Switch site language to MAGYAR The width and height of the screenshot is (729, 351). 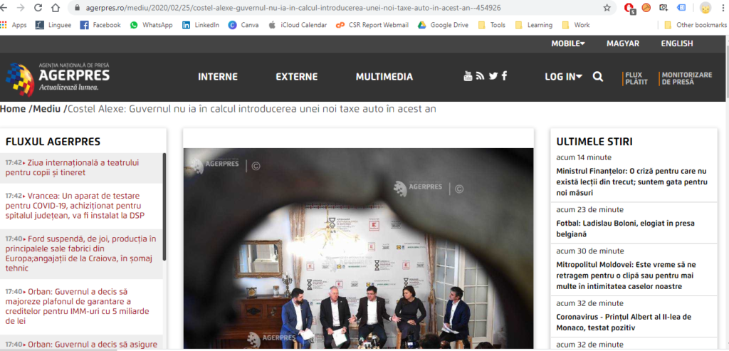point(622,43)
